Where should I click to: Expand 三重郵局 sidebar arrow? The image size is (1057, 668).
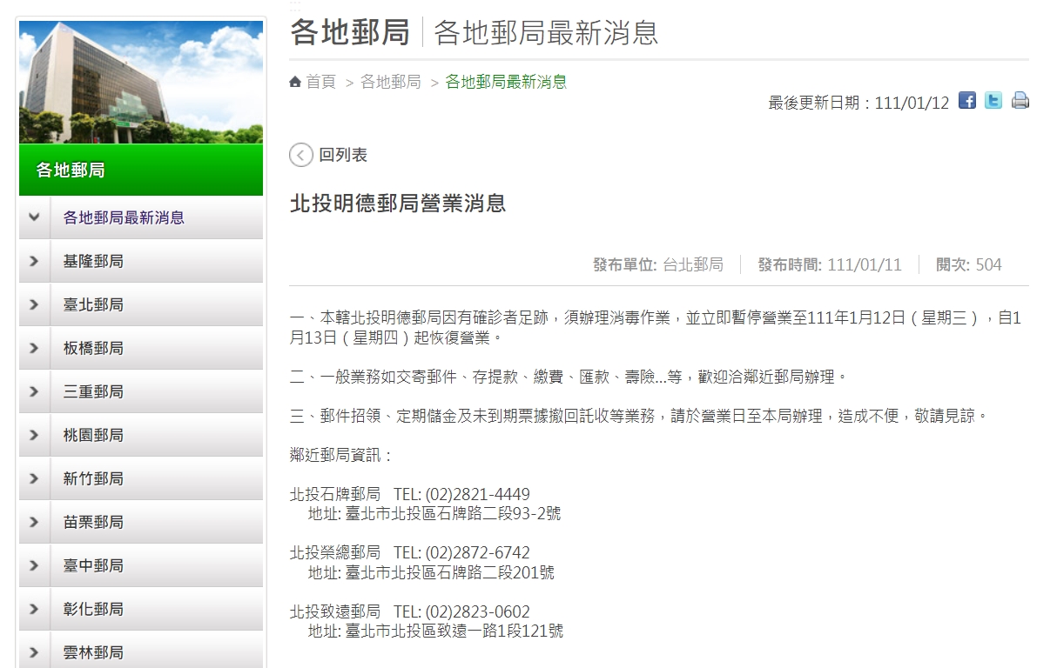point(34,391)
